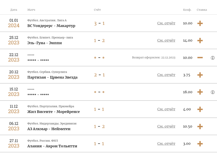Click the Коэф. column header
This screenshot has height=153, width=217.
[x=187, y=10]
